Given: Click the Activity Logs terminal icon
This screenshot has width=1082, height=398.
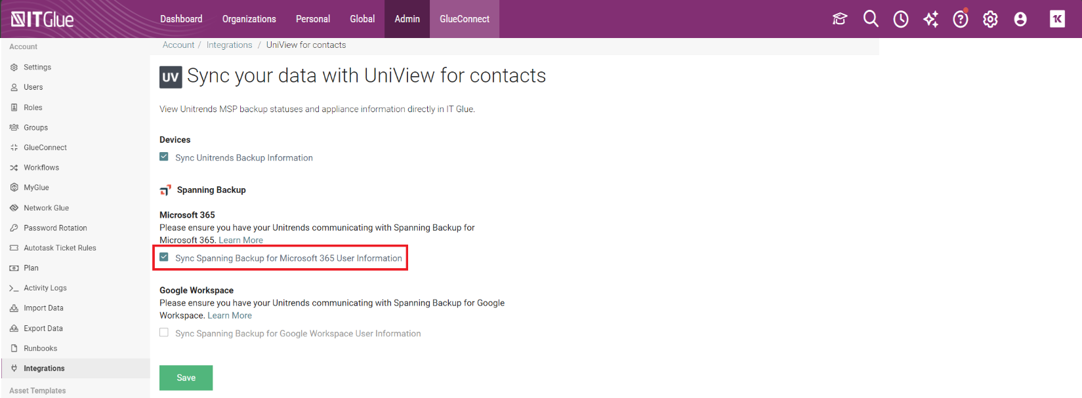Looking at the screenshot, I should (14, 288).
